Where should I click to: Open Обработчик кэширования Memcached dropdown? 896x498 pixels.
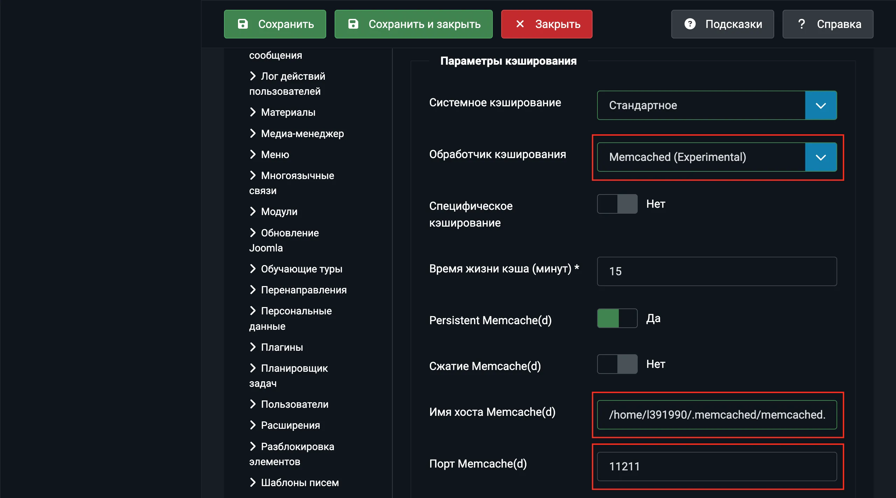tap(717, 157)
